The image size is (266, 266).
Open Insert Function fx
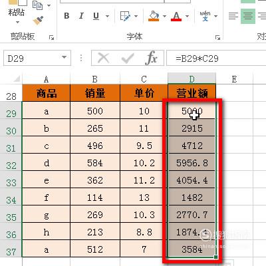pyautogui.click(x=152, y=58)
